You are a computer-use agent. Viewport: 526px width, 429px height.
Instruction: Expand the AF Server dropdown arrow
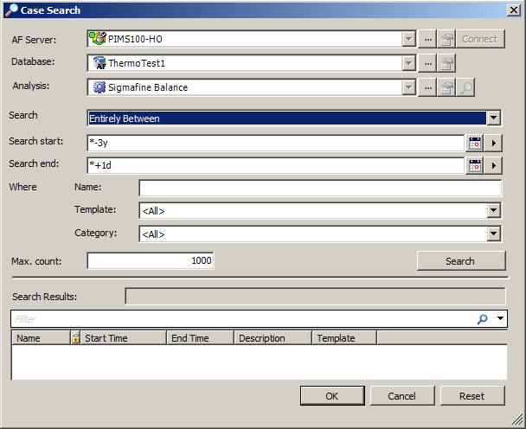click(x=408, y=39)
